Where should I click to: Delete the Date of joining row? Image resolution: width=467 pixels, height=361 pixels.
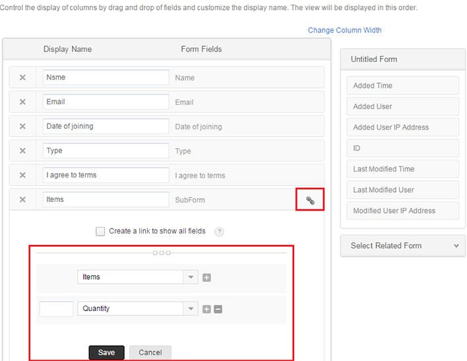tap(22, 127)
